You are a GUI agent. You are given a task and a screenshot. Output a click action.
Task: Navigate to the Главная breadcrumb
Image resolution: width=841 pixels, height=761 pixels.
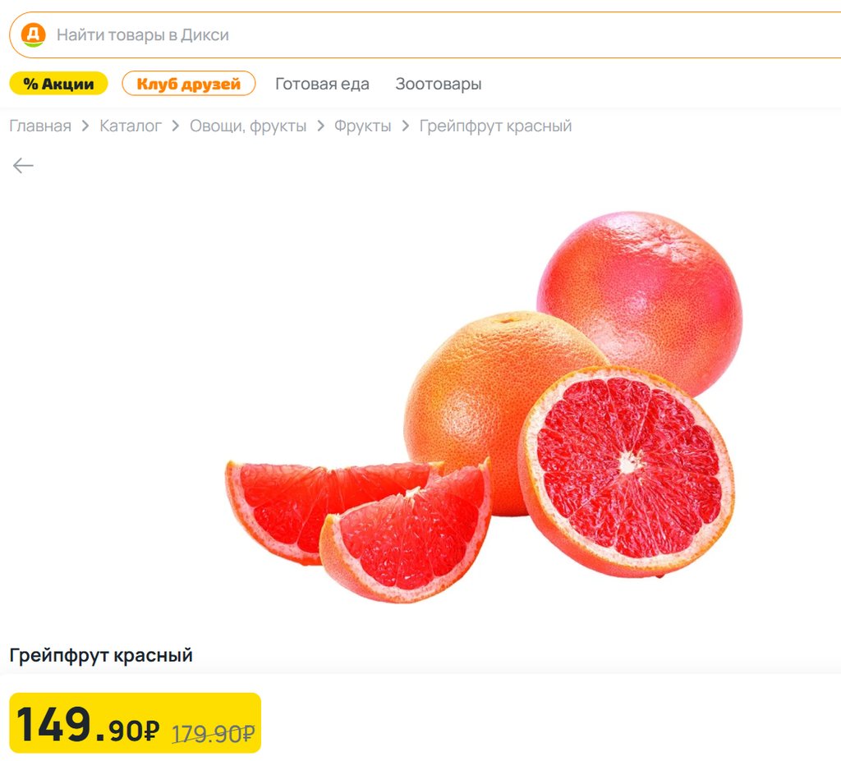click(40, 126)
